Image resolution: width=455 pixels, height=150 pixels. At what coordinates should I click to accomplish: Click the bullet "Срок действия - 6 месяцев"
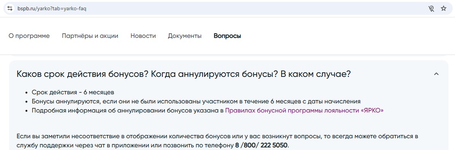(73, 92)
